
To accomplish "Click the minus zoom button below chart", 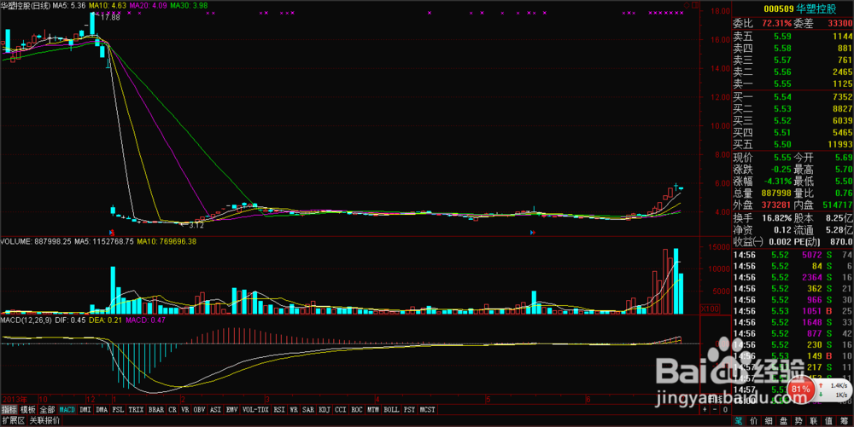I will tap(715, 410).
